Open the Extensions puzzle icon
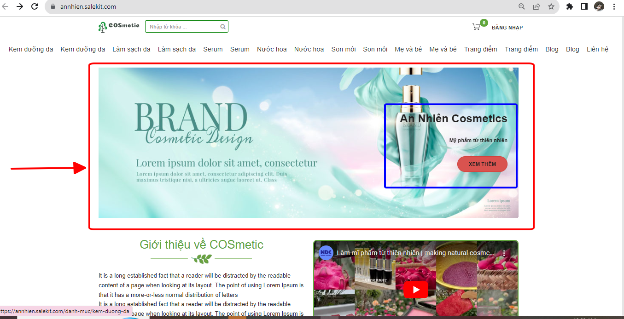The image size is (624, 319). pos(570,7)
